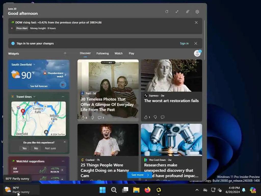Image resolution: width=261 pixels, height=196 pixels.
Task: Click See full forecast link
Action: (x=39, y=86)
